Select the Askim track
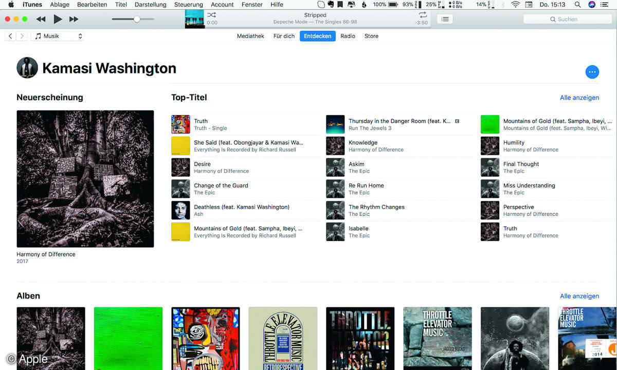This screenshot has width=617, height=370. (x=400, y=168)
